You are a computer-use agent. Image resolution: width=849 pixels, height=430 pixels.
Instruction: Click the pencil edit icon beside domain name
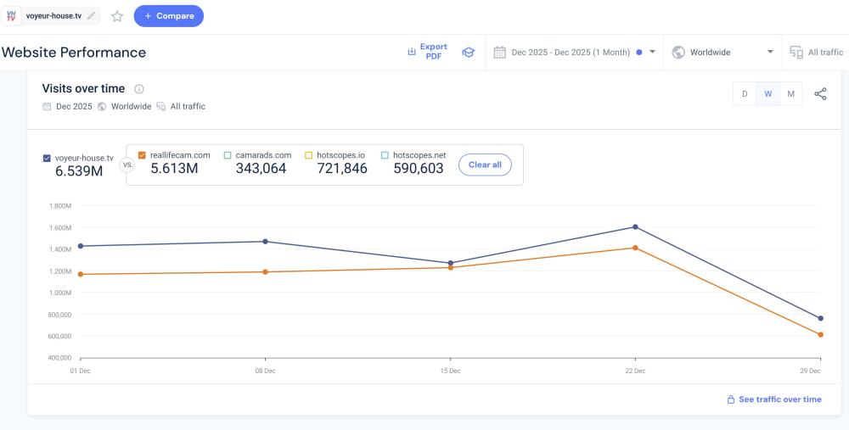(91, 16)
